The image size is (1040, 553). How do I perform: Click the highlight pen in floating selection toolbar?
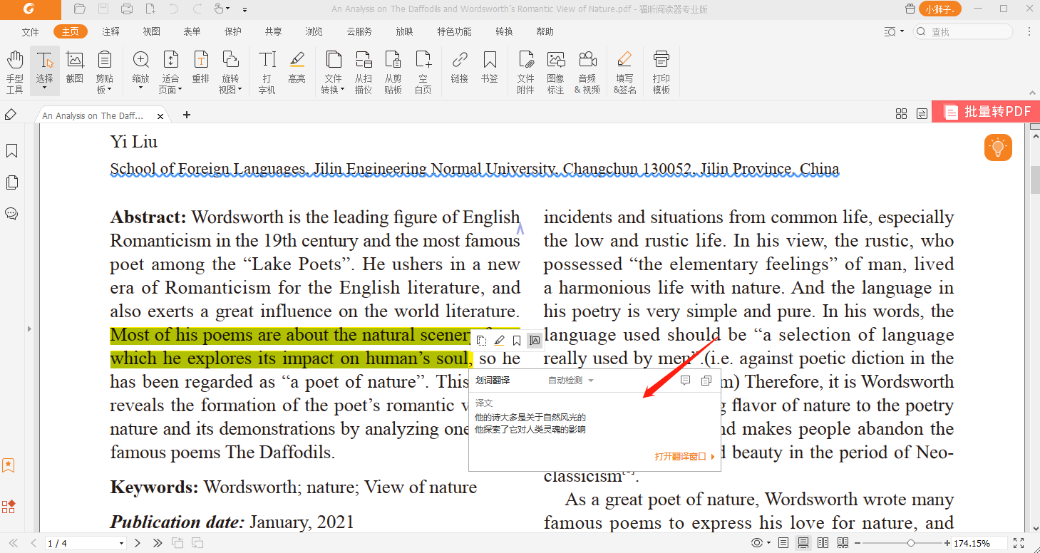click(x=500, y=341)
